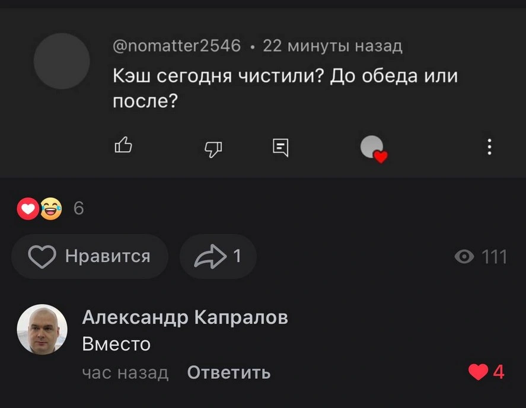Open the Александр Капралов profile name link
Image resolution: width=526 pixels, height=408 pixels.
tap(184, 318)
